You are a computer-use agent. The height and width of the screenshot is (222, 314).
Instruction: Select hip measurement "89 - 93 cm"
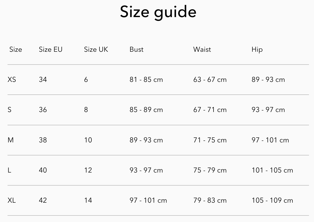tap(268, 80)
